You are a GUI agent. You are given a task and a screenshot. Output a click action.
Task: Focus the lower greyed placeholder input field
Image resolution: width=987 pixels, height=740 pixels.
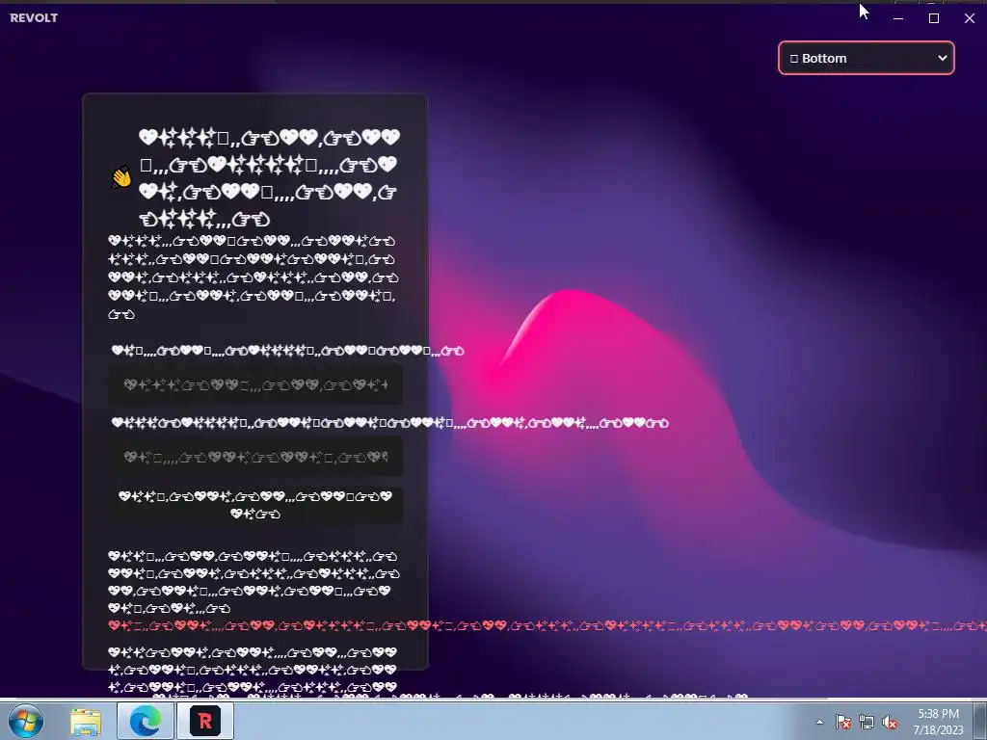[x=254, y=457]
